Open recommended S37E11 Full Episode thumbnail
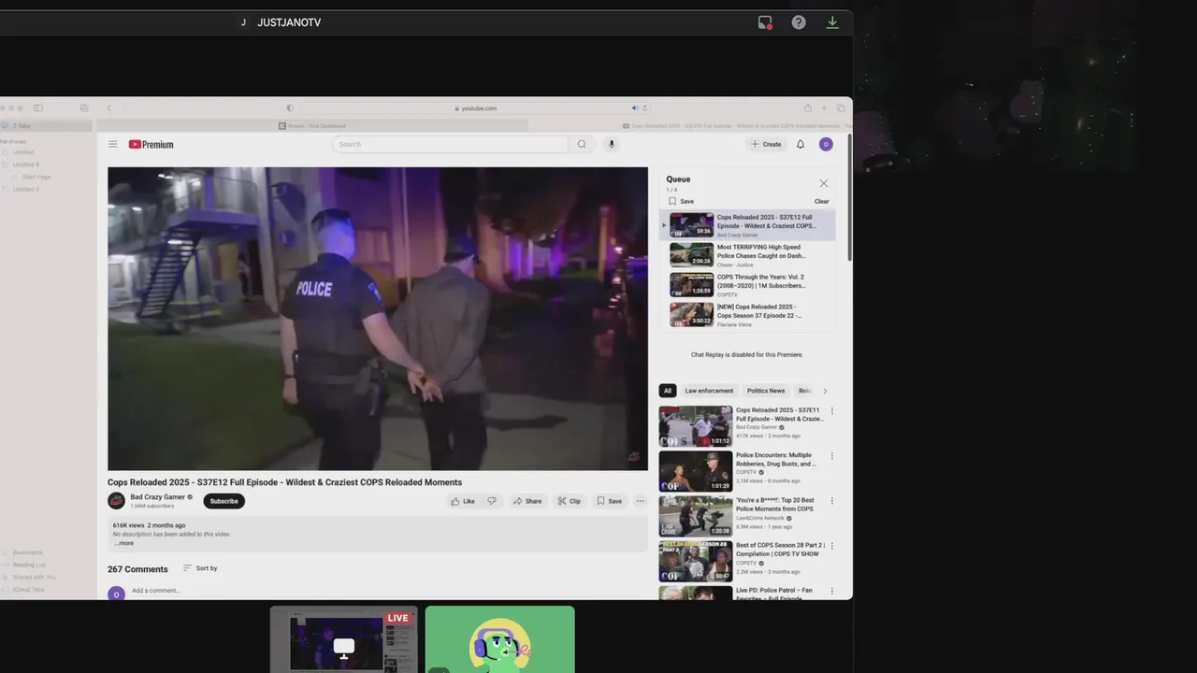The width and height of the screenshot is (1197, 673). 696,426
